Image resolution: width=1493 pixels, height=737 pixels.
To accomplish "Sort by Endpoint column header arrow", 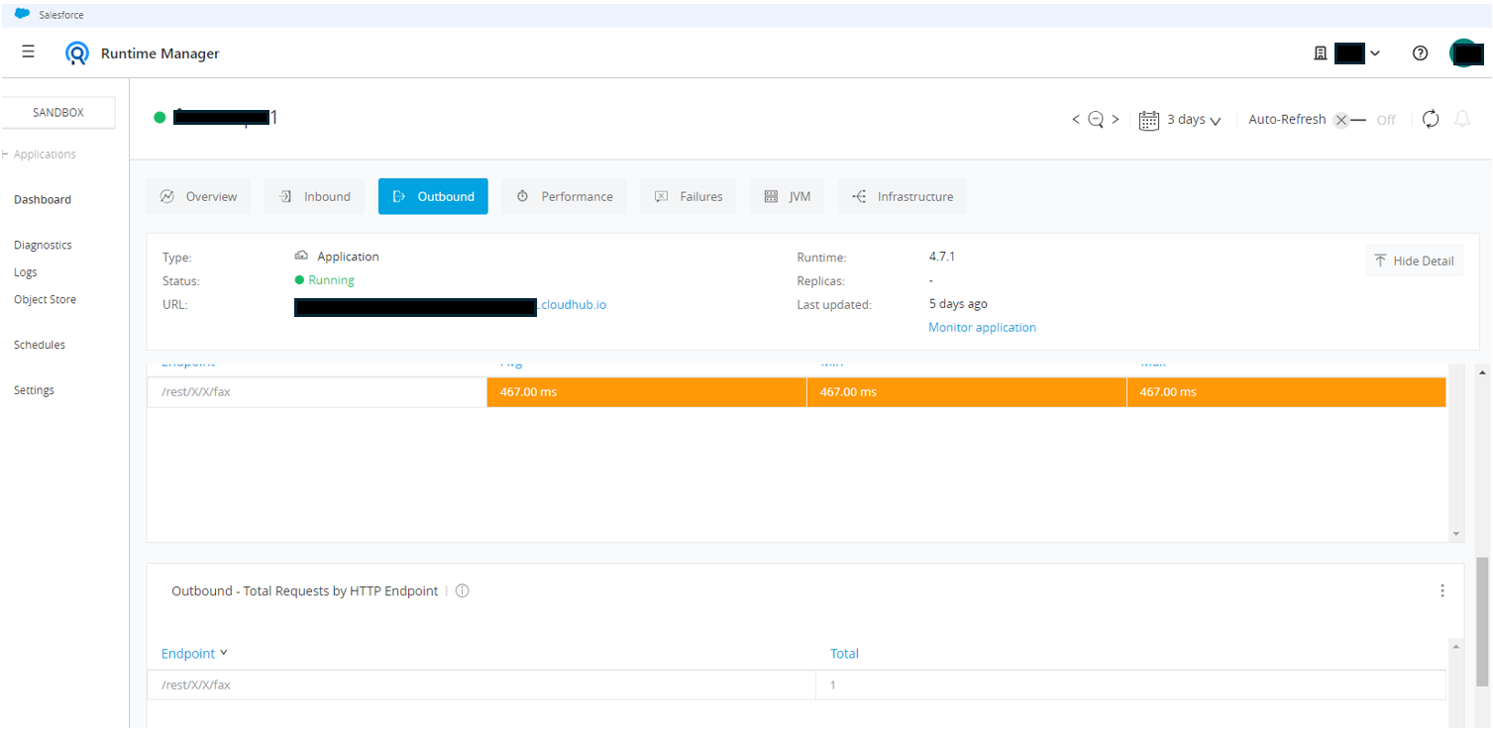I will pyautogui.click(x=224, y=653).
